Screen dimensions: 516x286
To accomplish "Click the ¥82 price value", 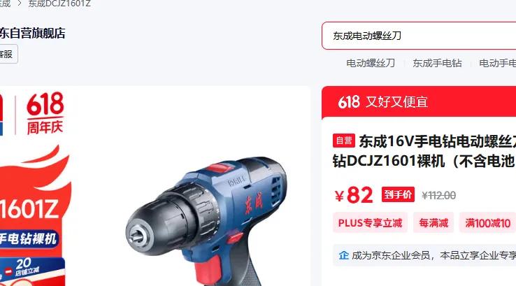I will [354, 196].
